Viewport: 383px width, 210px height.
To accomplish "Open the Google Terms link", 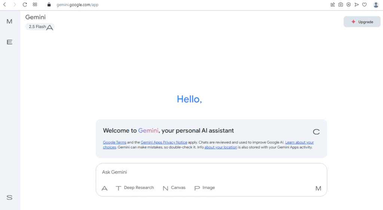I will tap(114, 142).
